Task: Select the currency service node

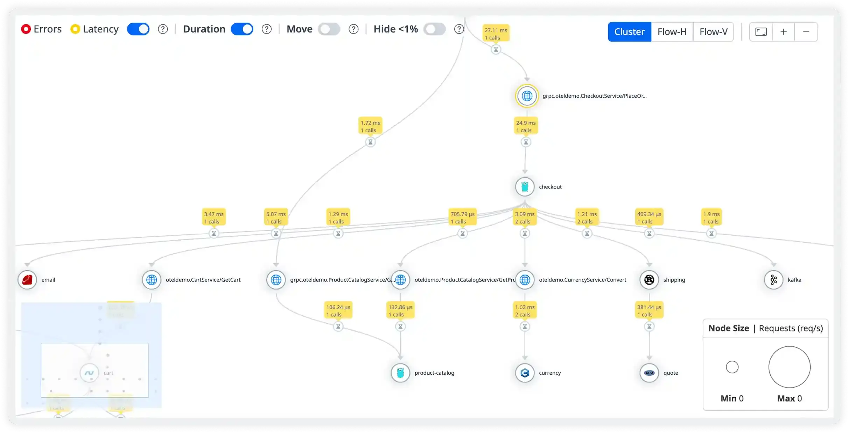Action: [x=525, y=373]
